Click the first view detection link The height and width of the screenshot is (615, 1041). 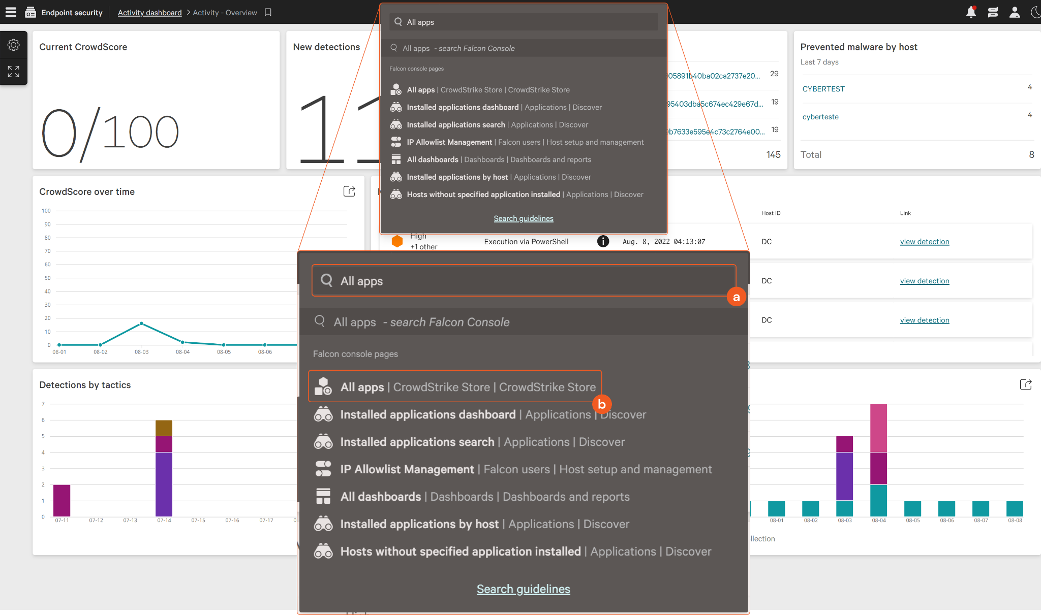(x=925, y=242)
